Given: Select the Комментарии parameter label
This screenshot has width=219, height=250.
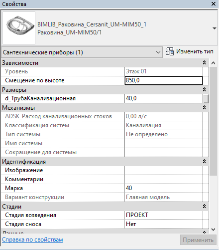Looking at the screenshot, I should [24, 179].
